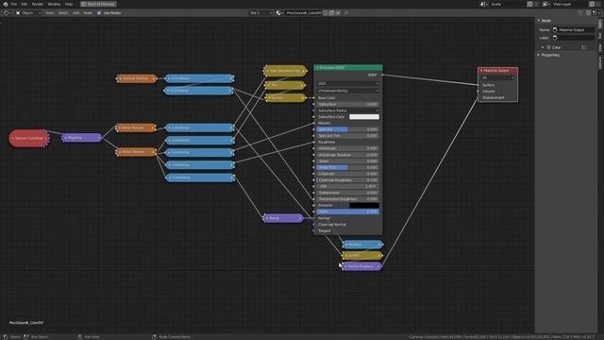Open the Object shader type dropdown
Viewport: 604px width, 340px height.
click(28, 12)
